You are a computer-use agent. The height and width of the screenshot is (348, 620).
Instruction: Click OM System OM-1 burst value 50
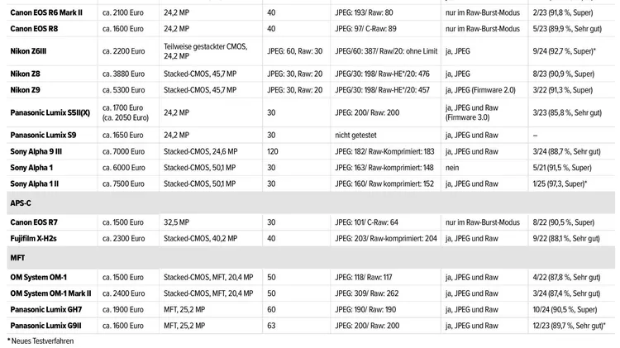(x=271, y=277)
